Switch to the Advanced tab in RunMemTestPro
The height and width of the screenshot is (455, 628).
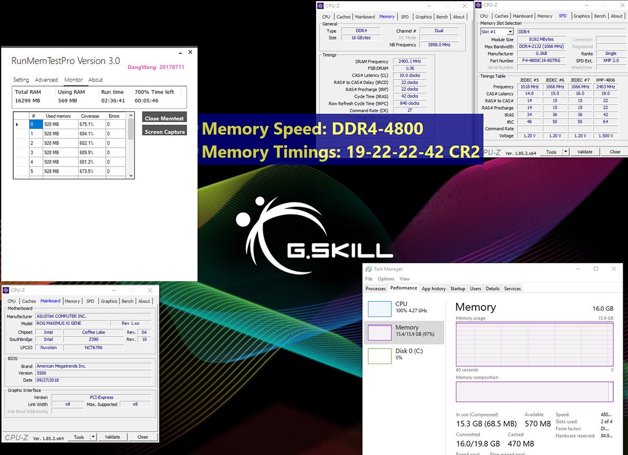coord(46,80)
